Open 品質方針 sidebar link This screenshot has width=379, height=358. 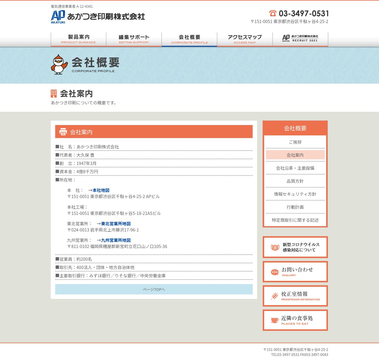click(x=295, y=181)
